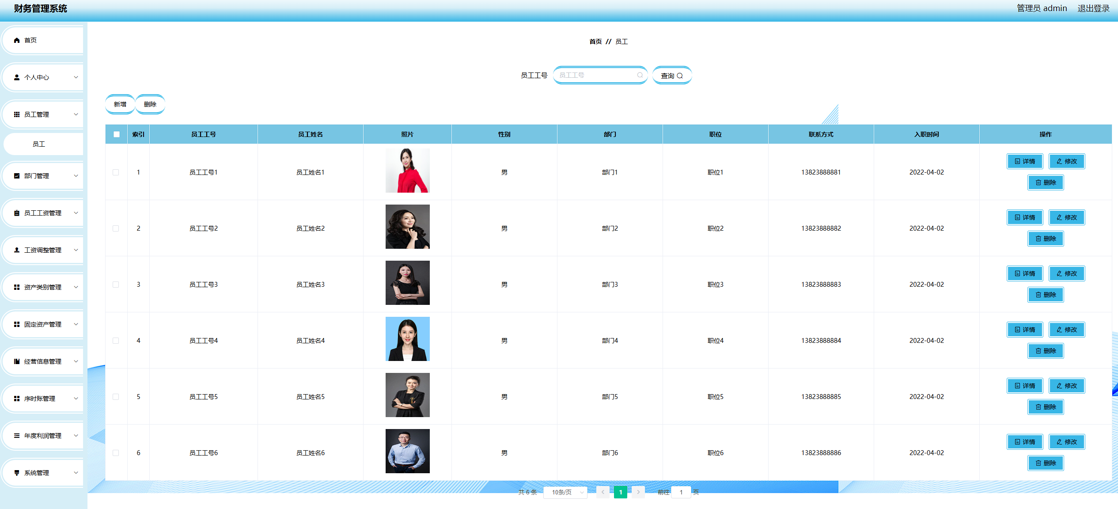The width and height of the screenshot is (1118, 509).
Task: Check the checkbox for row 员工工号3
Action: click(116, 285)
